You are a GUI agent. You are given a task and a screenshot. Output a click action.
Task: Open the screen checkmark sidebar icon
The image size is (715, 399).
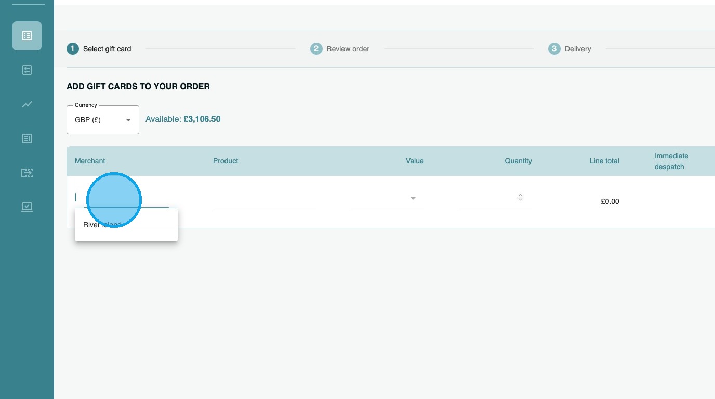tap(27, 207)
